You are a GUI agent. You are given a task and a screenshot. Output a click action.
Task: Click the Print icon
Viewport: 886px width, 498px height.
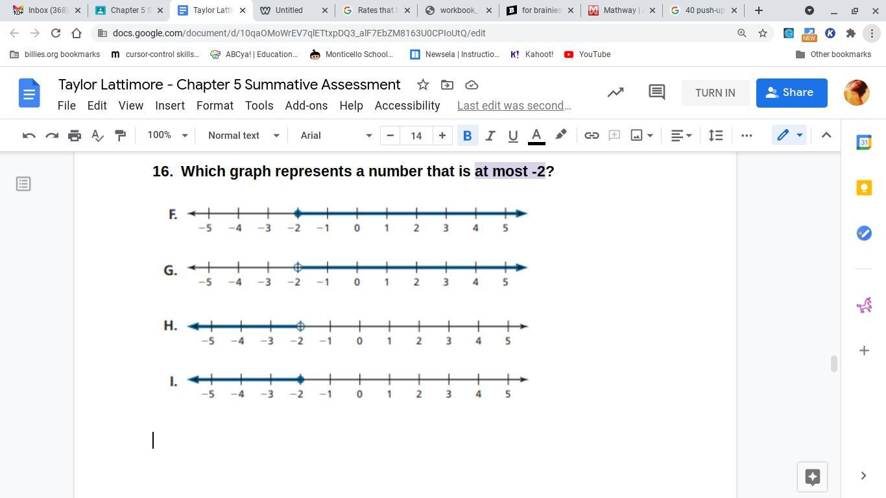pyautogui.click(x=75, y=136)
